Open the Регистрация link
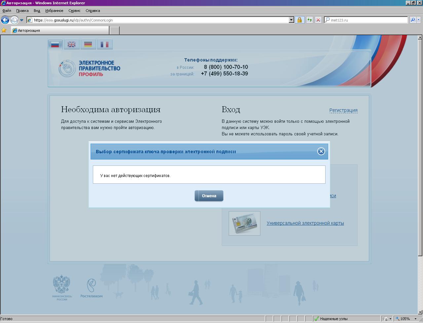 tap(343, 110)
